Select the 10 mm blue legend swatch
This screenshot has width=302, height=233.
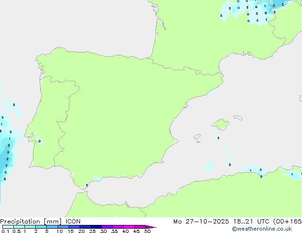(x=63, y=227)
